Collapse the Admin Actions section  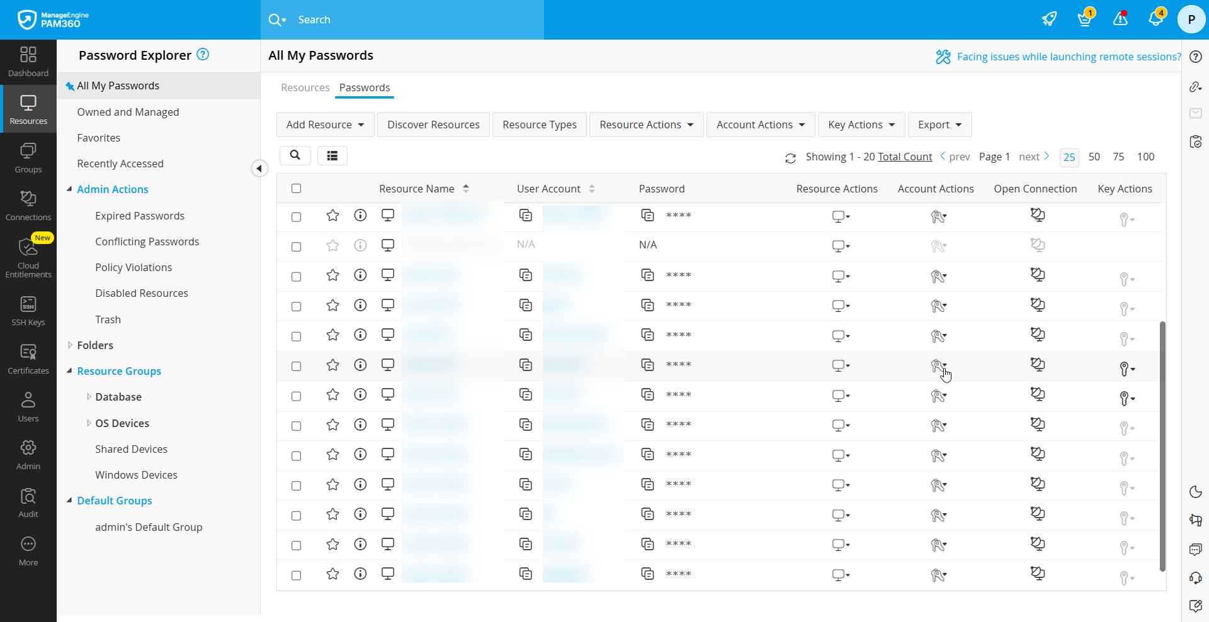pyautogui.click(x=70, y=189)
